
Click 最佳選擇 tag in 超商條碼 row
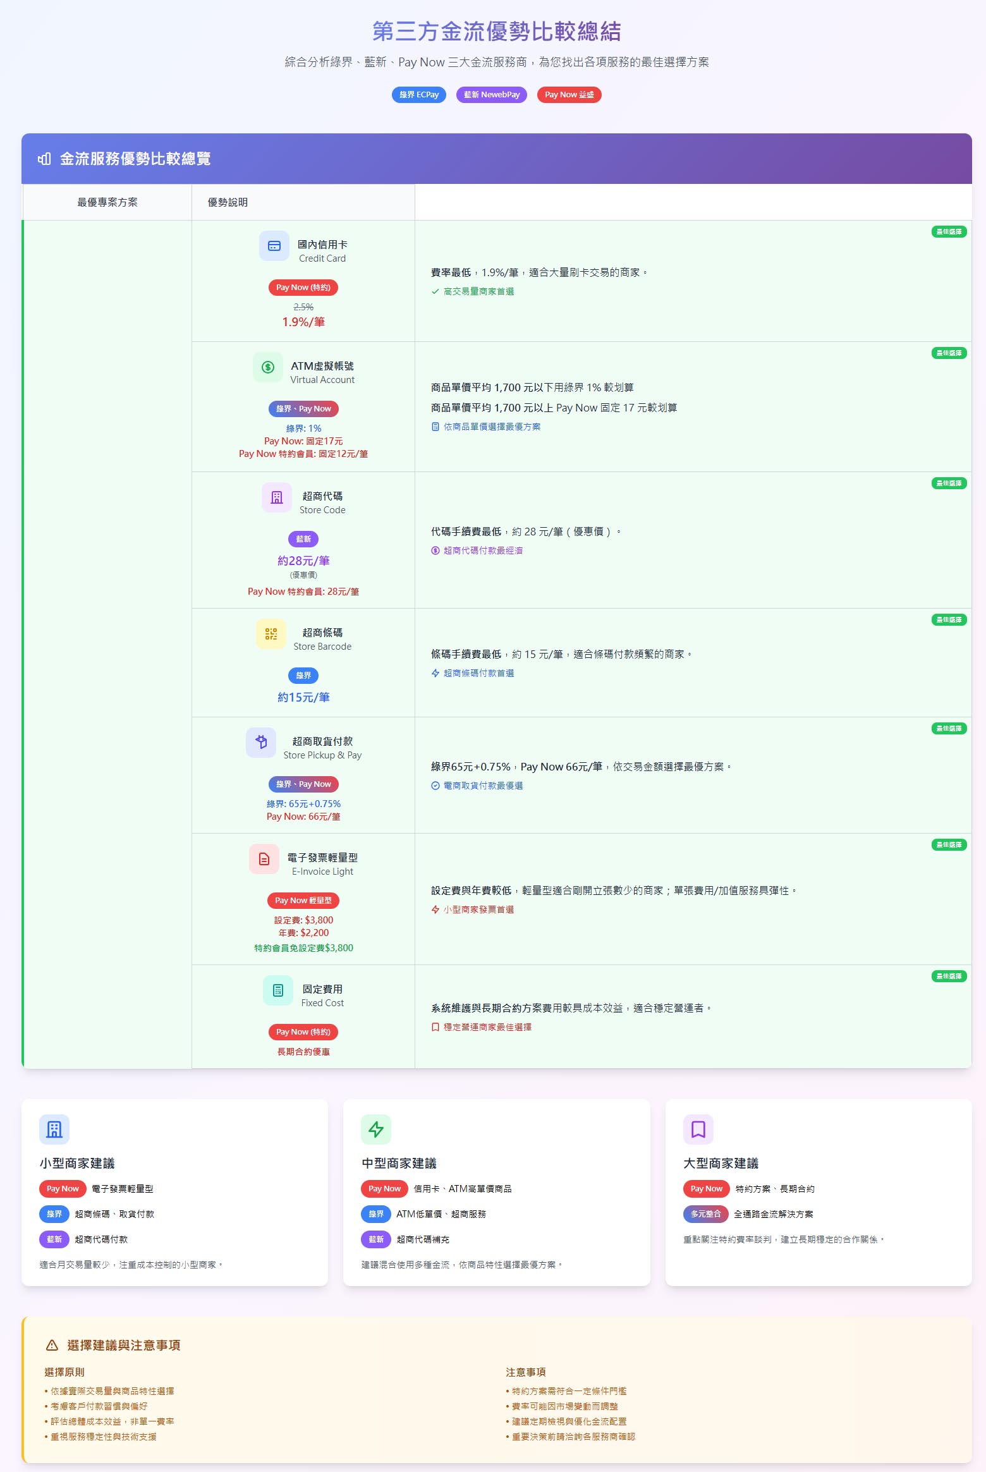(x=949, y=620)
